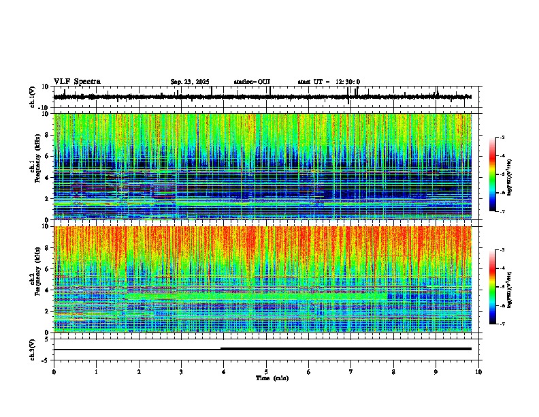Click time axis tick label "2"
Image resolution: width=539 pixels, height=417 pixels.
[139, 372]
